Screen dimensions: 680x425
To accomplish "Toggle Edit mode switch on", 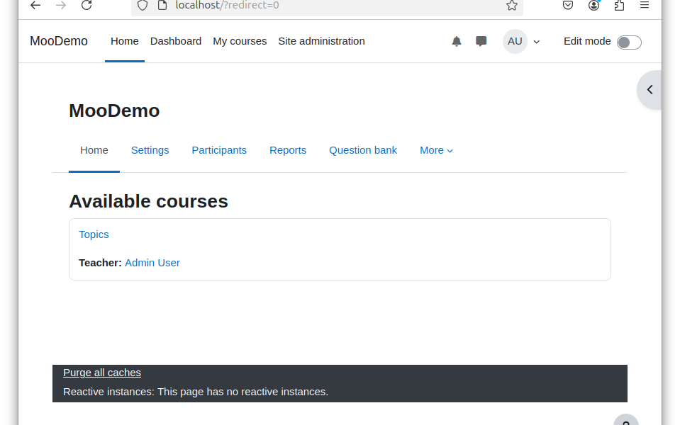I will (629, 42).
